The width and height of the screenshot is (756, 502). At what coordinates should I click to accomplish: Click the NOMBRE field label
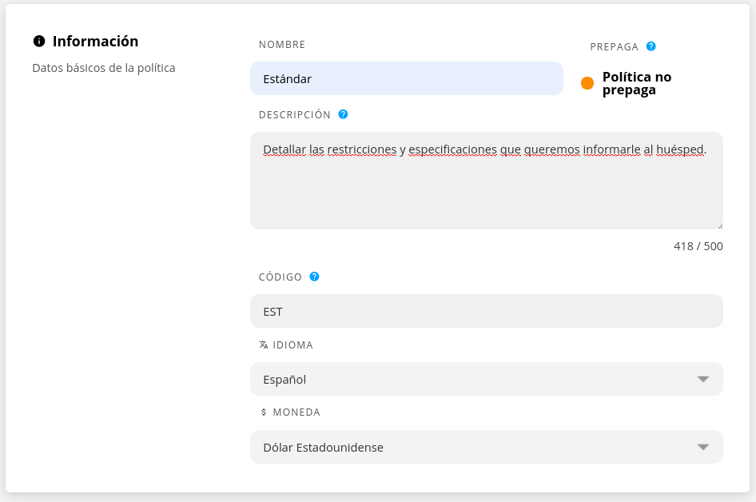pos(282,45)
